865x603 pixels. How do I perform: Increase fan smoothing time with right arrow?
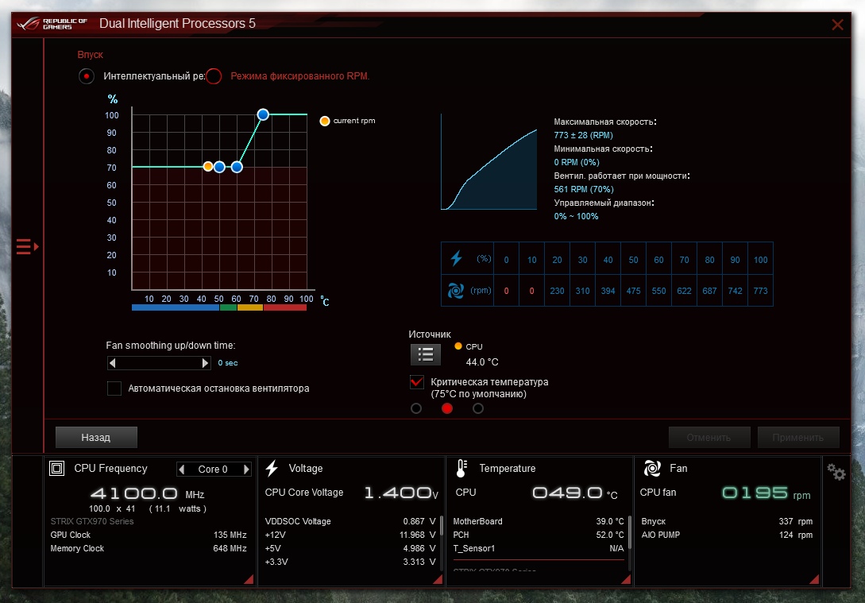pyautogui.click(x=205, y=363)
